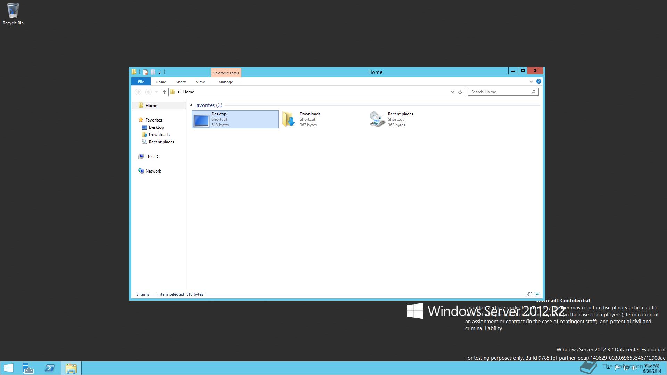Click the '363 bytes' size text

tap(396, 125)
